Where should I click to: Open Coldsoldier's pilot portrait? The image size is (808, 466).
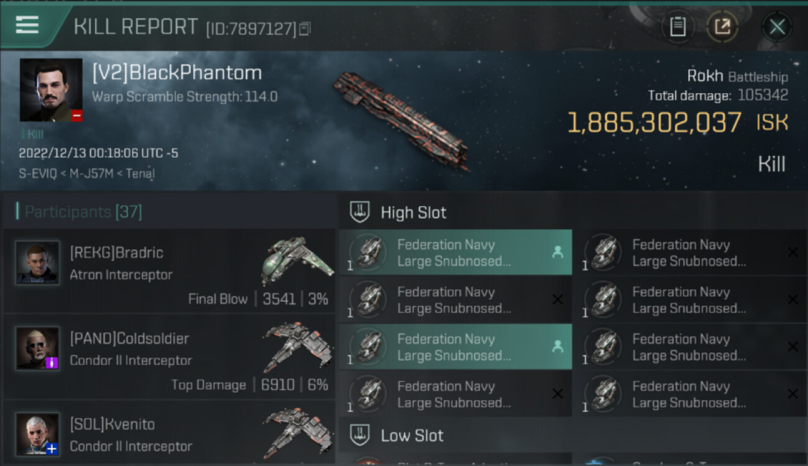click(37, 349)
